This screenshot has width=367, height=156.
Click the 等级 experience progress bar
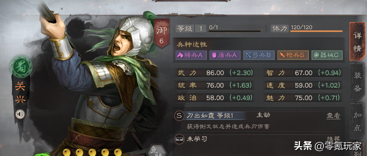point(235,31)
